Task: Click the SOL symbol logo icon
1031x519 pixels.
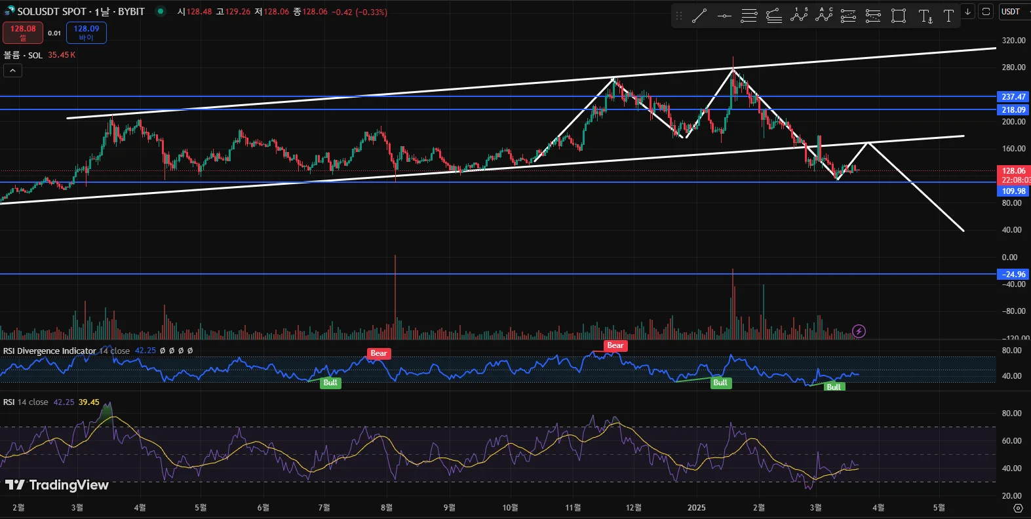Action: click(9, 11)
